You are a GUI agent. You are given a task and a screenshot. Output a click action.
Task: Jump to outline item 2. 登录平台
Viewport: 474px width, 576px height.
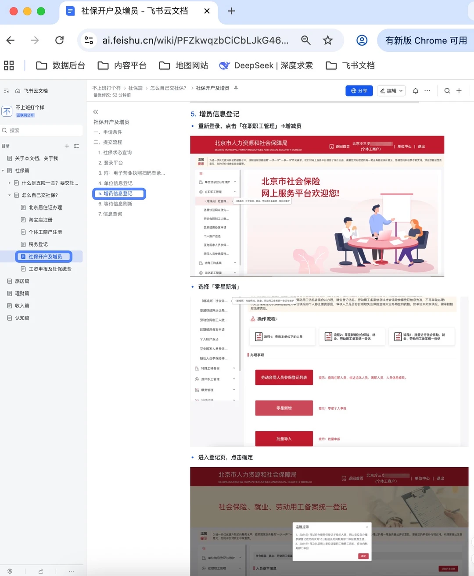coord(111,163)
